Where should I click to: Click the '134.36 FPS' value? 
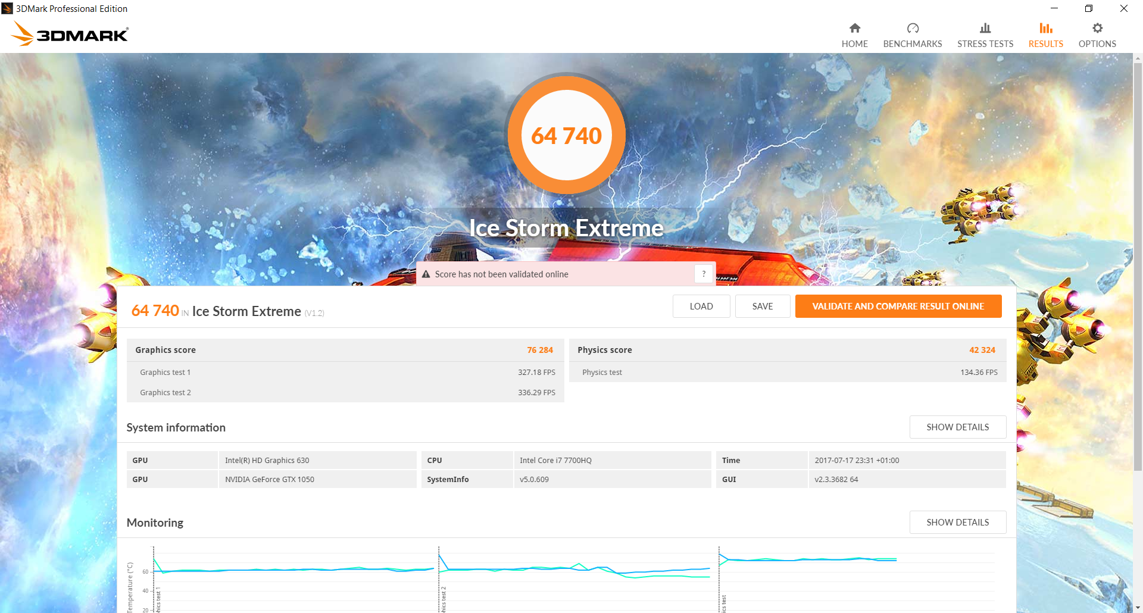point(979,373)
